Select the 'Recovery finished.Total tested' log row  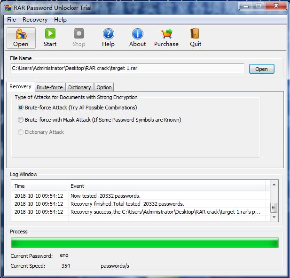pyautogui.click(x=141, y=204)
